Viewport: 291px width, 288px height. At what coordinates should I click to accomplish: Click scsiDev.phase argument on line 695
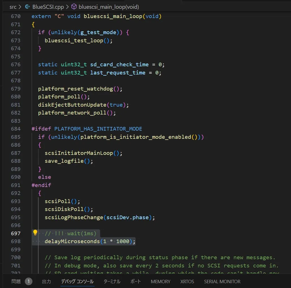127,217
